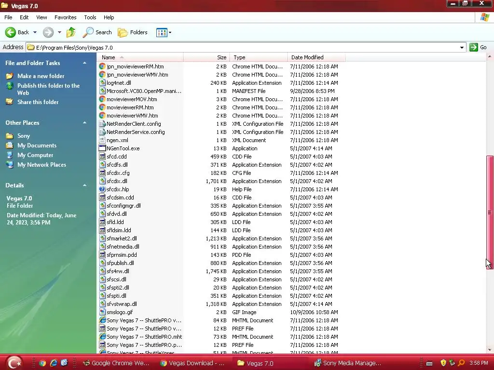The width and height of the screenshot is (494, 370).
Task: Open Forward history dropdown arrow
Action: click(x=59, y=32)
